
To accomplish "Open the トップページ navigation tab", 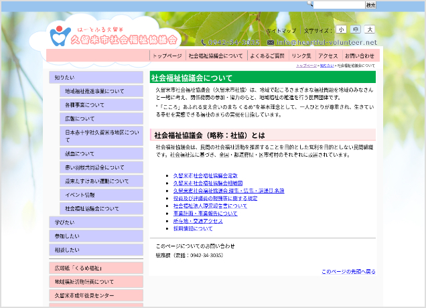I will (167, 56).
